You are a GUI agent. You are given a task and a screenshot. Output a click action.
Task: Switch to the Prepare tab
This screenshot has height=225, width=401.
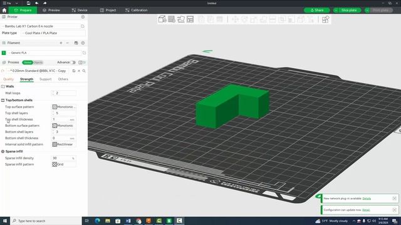(23, 10)
